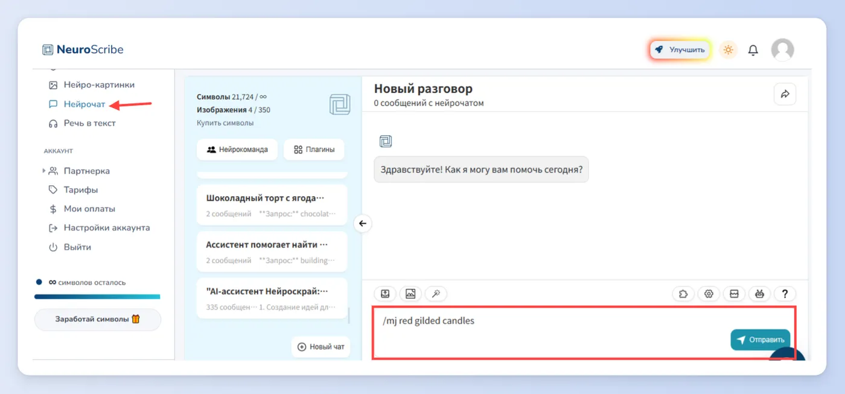Open chat settings gear icon
This screenshot has height=394, width=845.
tap(709, 294)
